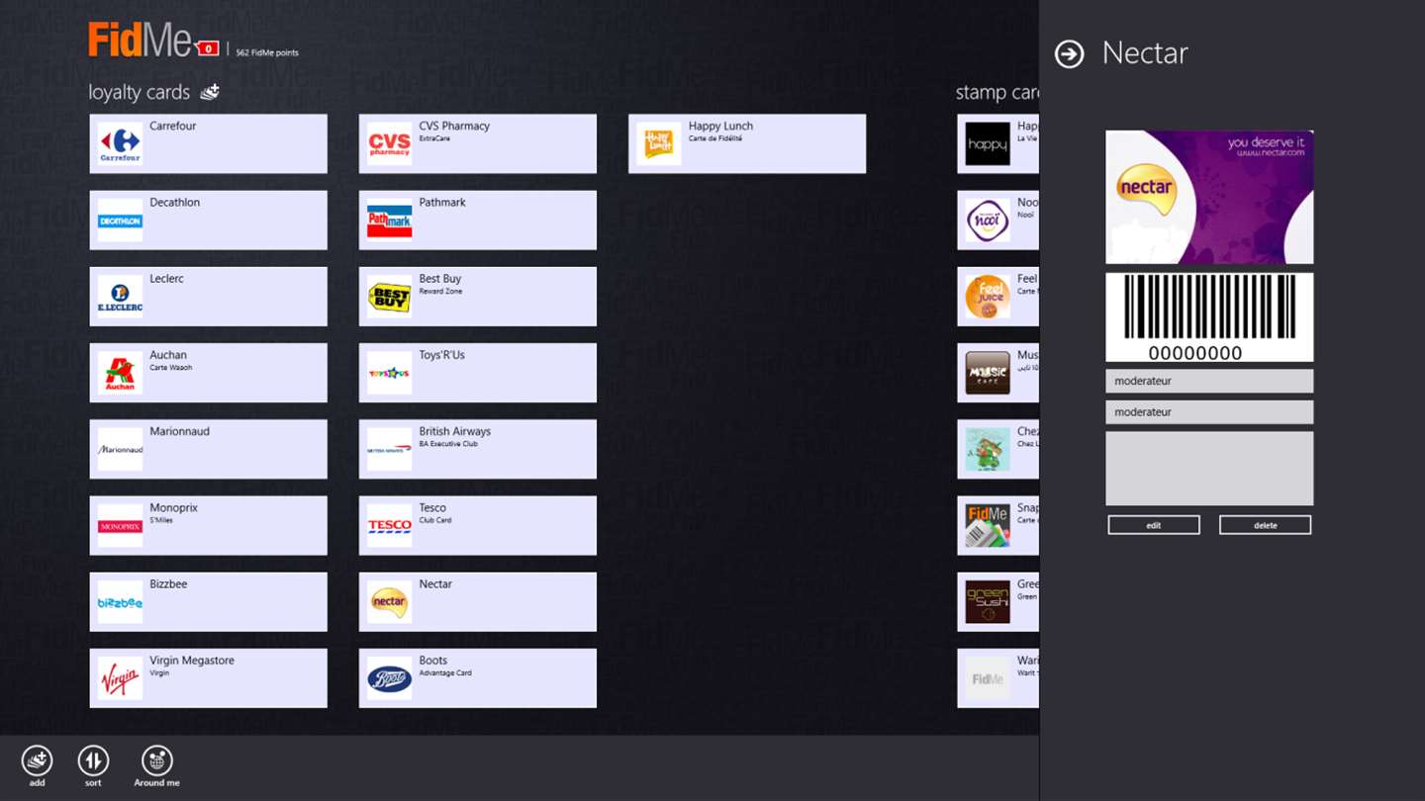The image size is (1425, 801).
Task: Click the Happy Lunch Carte de Fidélité text
Action: [720, 131]
